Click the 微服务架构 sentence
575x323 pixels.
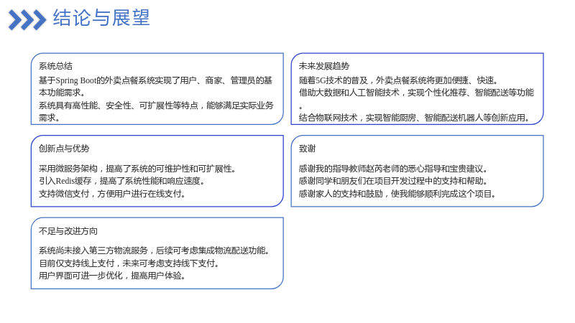tap(137, 169)
